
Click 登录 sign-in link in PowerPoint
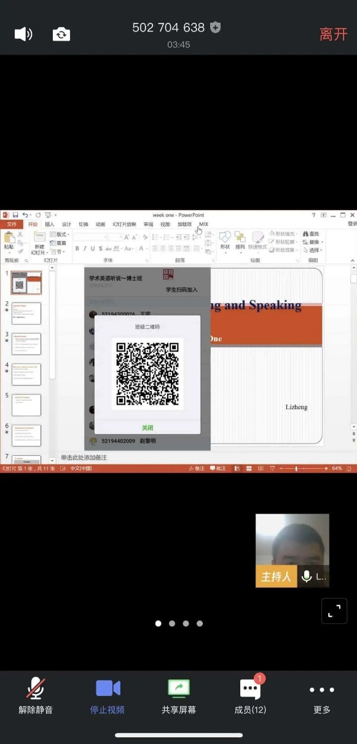(351, 224)
